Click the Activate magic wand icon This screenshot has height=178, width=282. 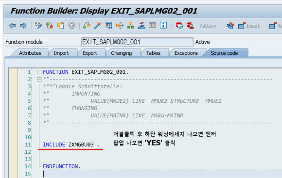point(98,26)
